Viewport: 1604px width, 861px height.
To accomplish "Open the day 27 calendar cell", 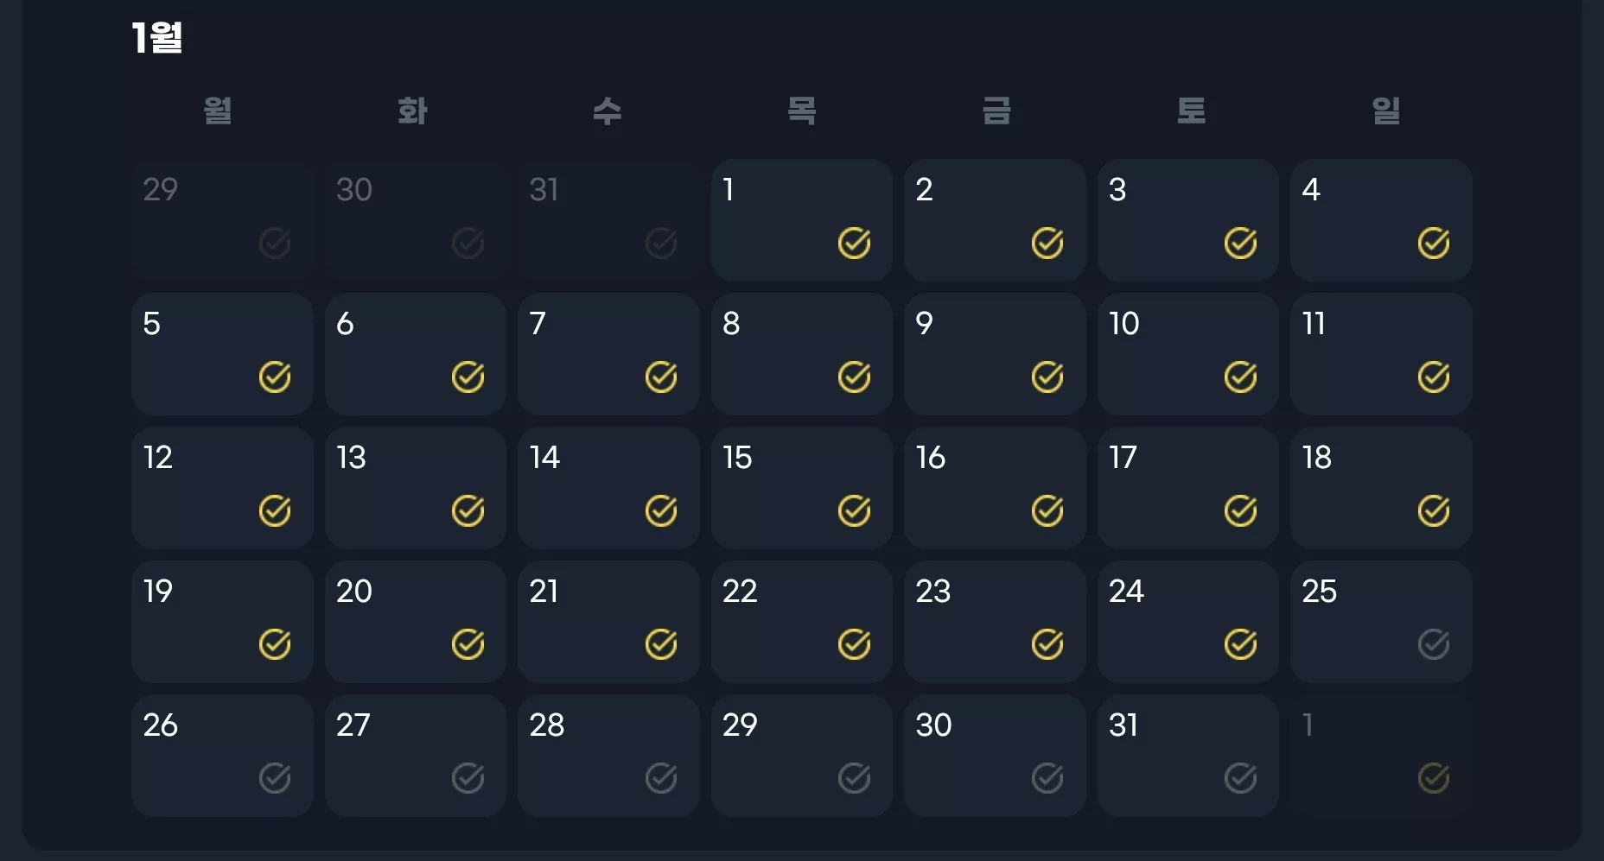I will tap(416, 756).
